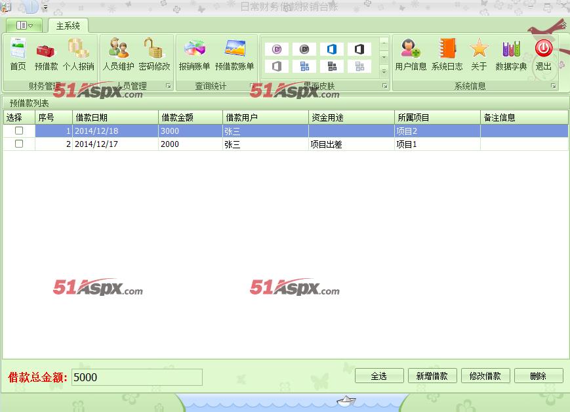The width and height of the screenshot is (570, 412).
Task: Apply the purple Visual Studio skin
Action: (277, 49)
